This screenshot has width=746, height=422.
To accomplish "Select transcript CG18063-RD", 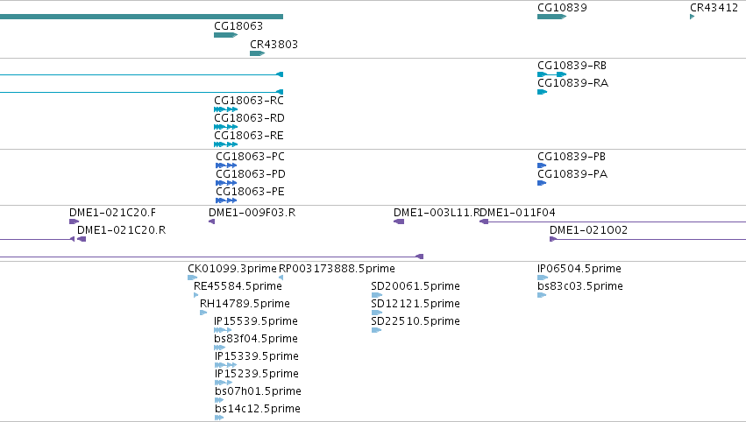I will [225, 127].
